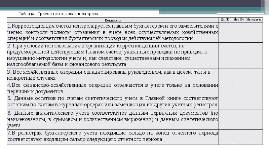Click row 1 text about Корреспонденция счетов
269x151 pixels.
click(113, 32)
